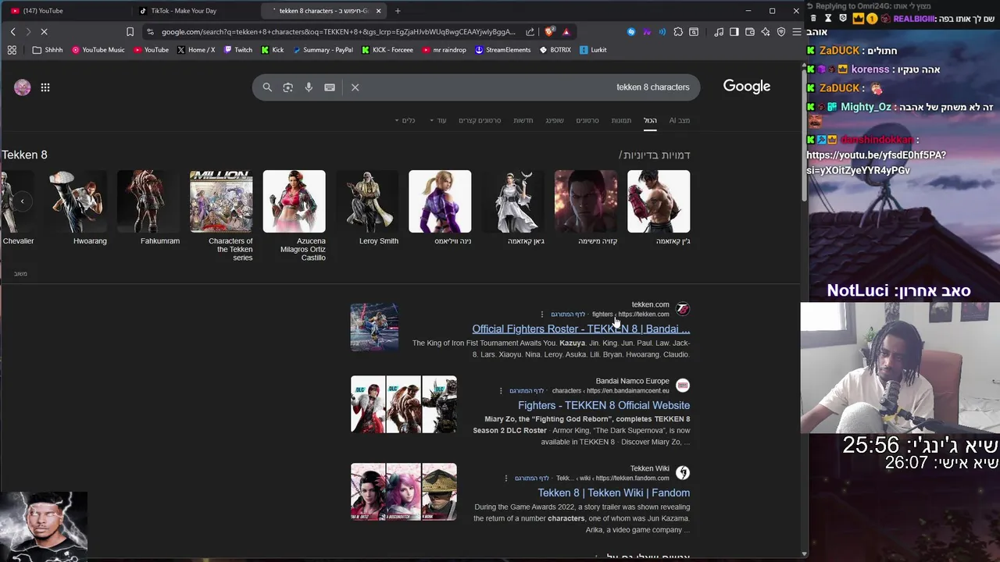This screenshot has width=1000, height=562.
Task: Open Google apps grid launcher
Action: [45, 87]
